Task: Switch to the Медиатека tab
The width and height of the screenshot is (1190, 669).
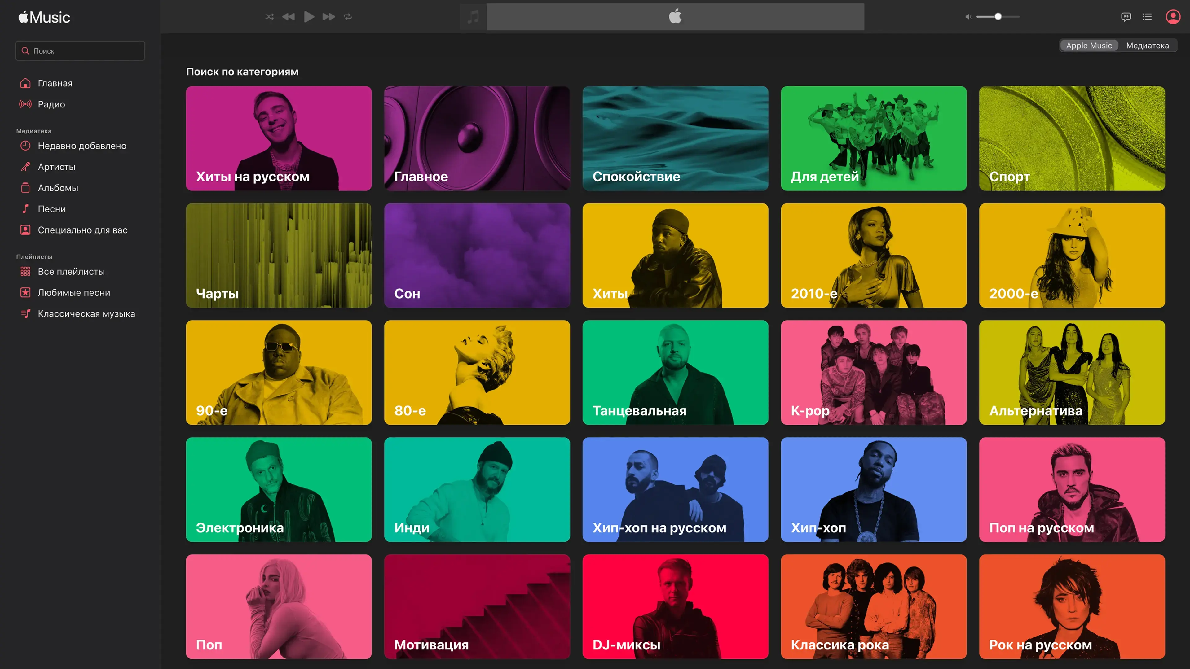Action: pos(1147,45)
